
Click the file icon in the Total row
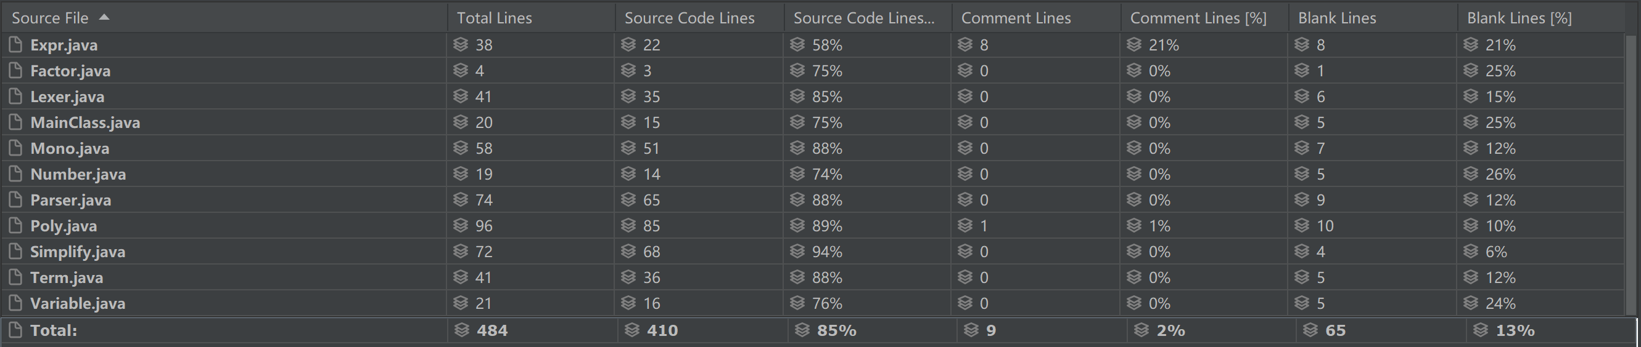click(x=15, y=330)
